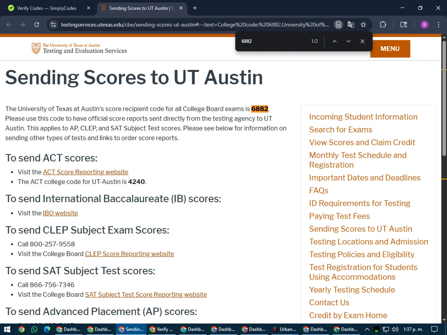Open a new browser tab
This screenshot has height=335, width=447.
(195, 8)
